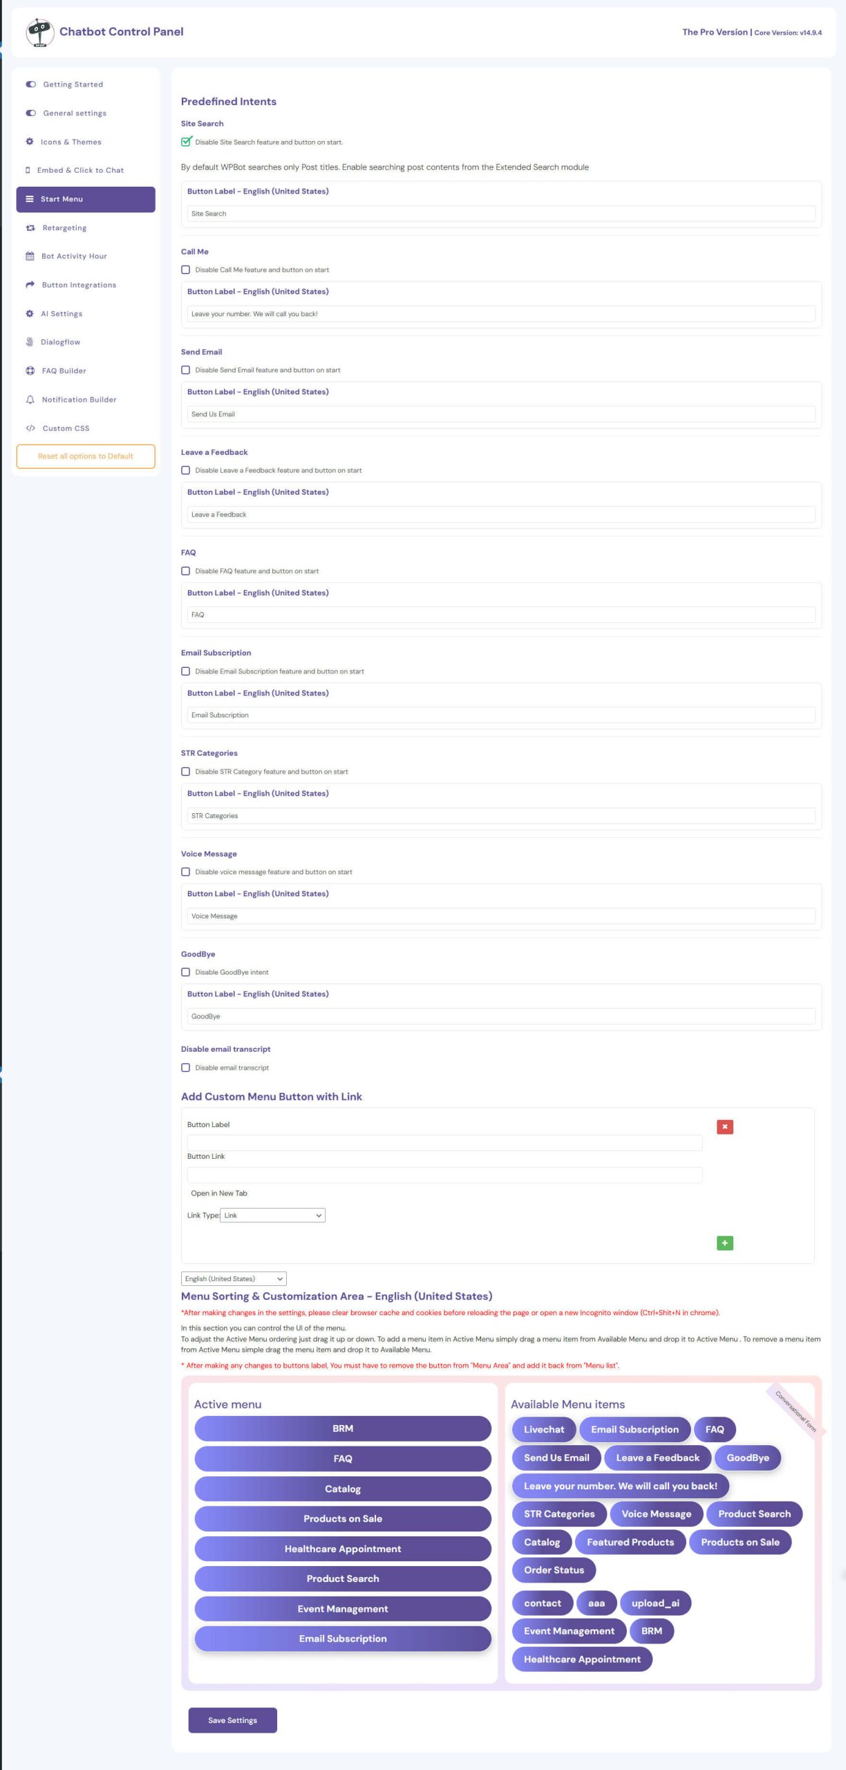Click Voice Message button label field
The image size is (846, 1770).
pyautogui.click(x=501, y=917)
